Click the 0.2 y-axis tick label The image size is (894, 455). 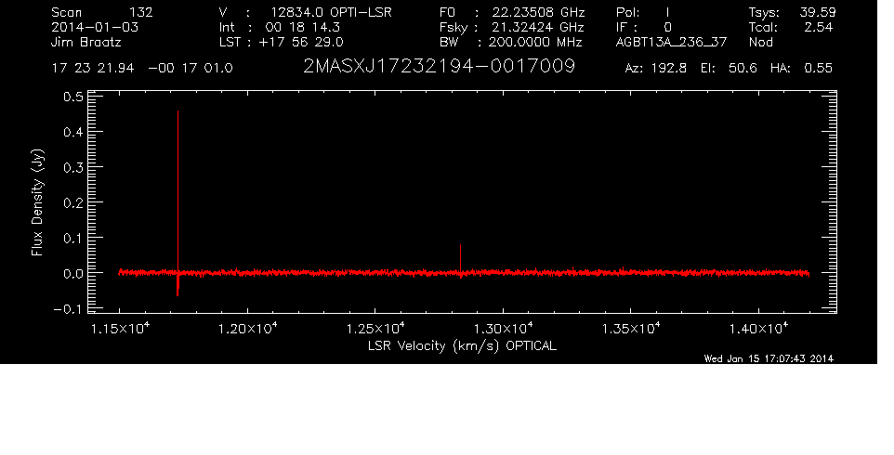(x=74, y=202)
